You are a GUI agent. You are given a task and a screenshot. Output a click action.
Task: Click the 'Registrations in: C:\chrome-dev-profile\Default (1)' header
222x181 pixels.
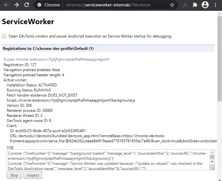pyautogui.click(x=108, y=49)
